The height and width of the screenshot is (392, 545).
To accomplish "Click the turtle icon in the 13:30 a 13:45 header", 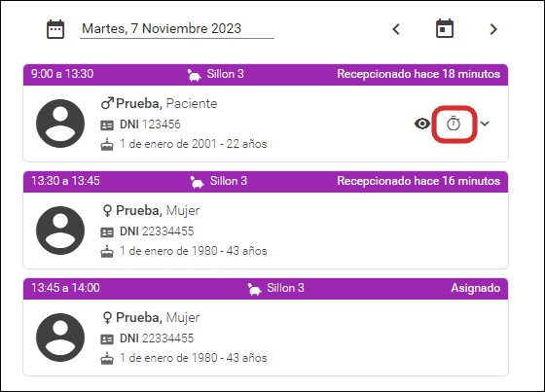I will pyautogui.click(x=197, y=181).
